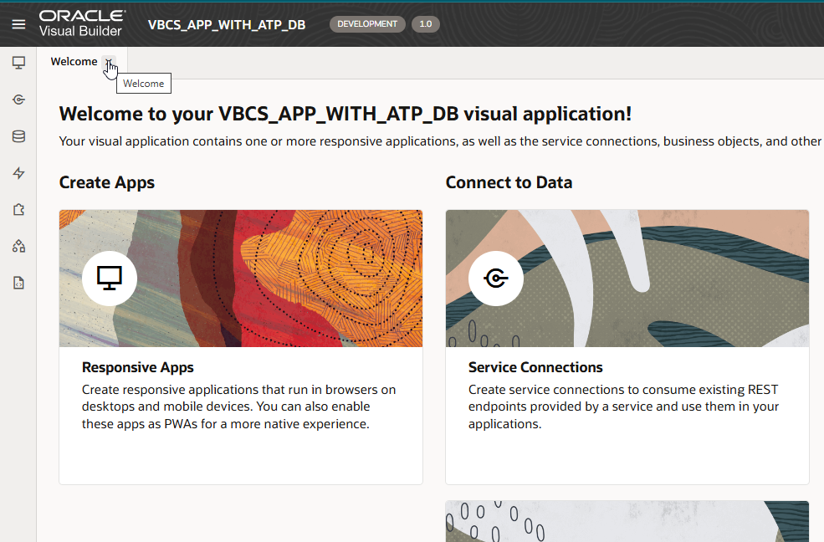Viewport: 824px width, 542px height.
Task: Select the Welcome tab label
Action: pos(74,62)
